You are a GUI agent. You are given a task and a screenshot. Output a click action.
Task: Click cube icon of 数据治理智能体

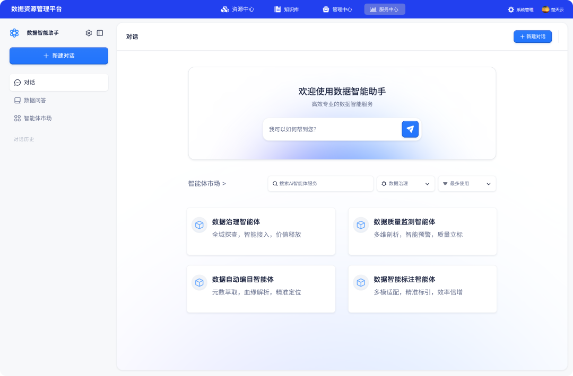tap(199, 225)
